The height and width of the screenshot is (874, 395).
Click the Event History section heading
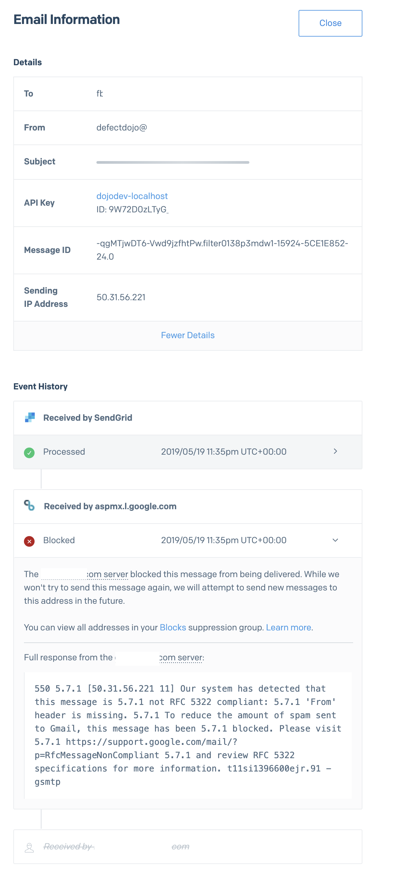[x=40, y=386]
